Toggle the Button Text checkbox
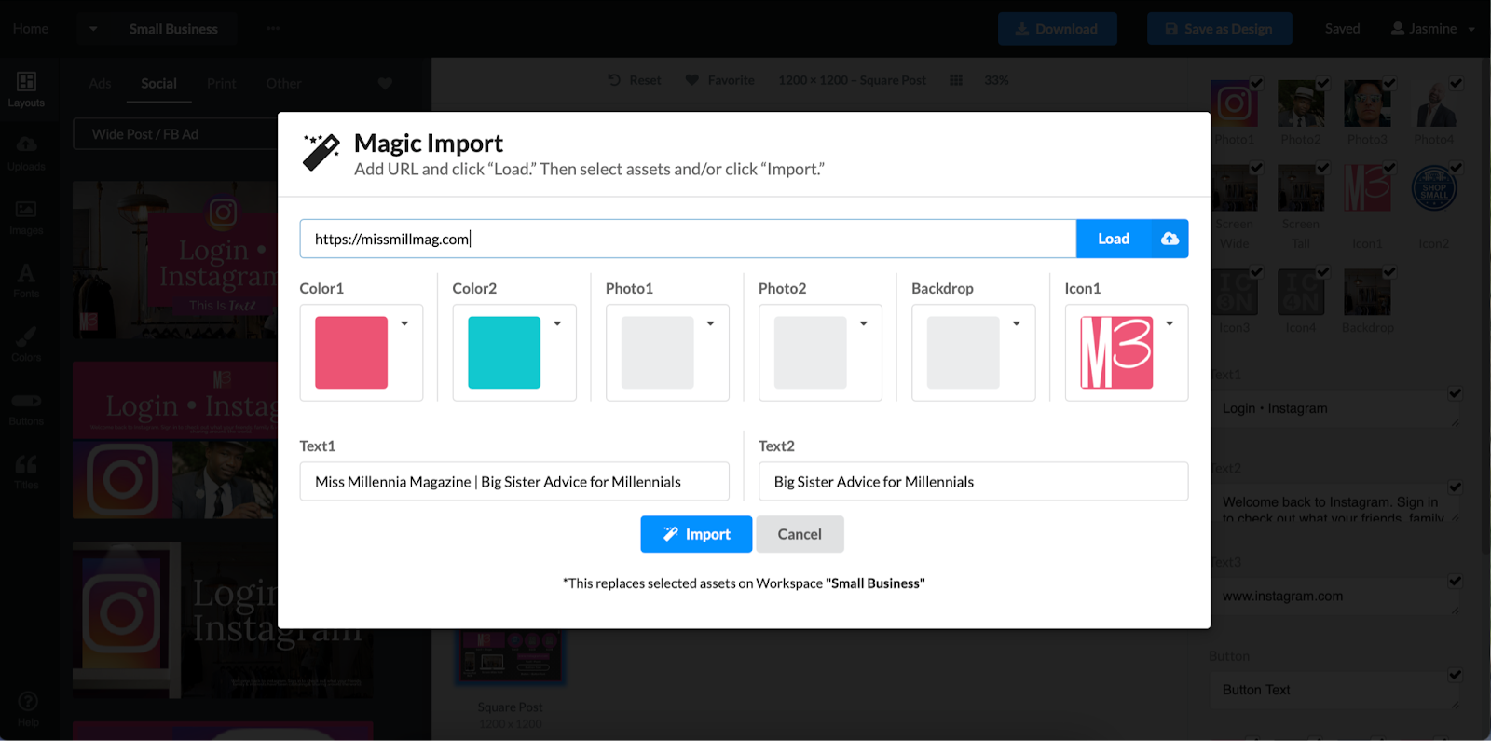This screenshot has height=741, width=1491. coord(1455,675)
